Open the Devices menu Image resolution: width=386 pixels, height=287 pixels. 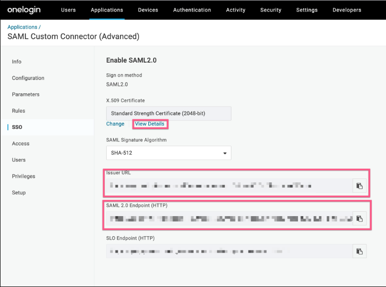coord(148,10)
